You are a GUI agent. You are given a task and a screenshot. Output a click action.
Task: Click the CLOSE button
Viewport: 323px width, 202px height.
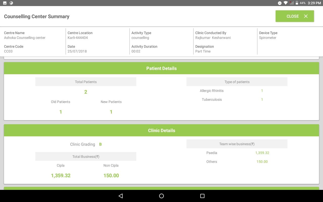pyautogui.click(x=295, y=16)
